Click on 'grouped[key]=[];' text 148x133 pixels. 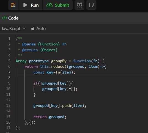tap(60, 89)
